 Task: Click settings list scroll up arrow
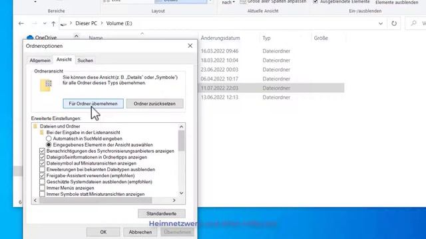[x=182, y=127]
